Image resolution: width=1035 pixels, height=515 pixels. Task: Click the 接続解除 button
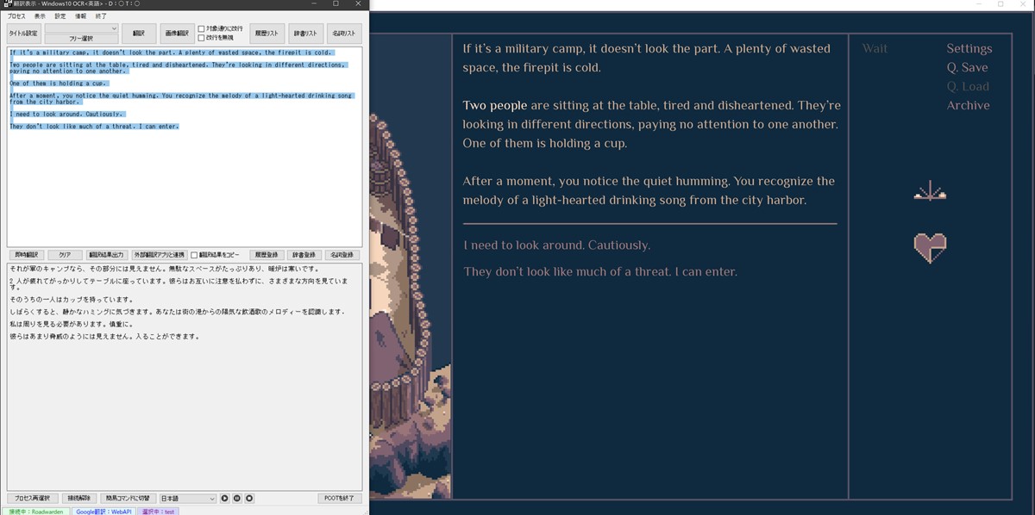[79, 499]
